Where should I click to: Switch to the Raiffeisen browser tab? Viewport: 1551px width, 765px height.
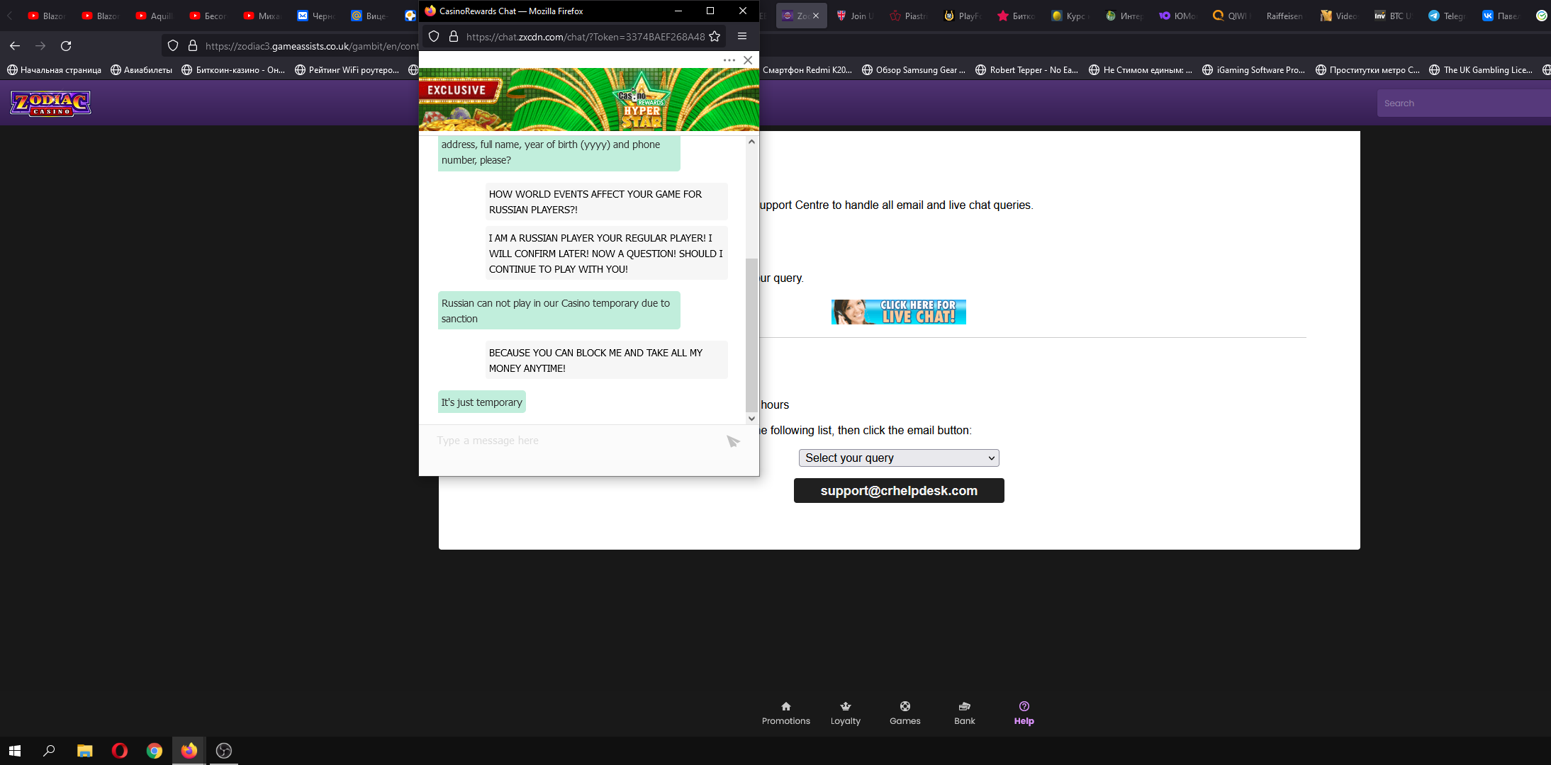click(x=1284, y=16)
